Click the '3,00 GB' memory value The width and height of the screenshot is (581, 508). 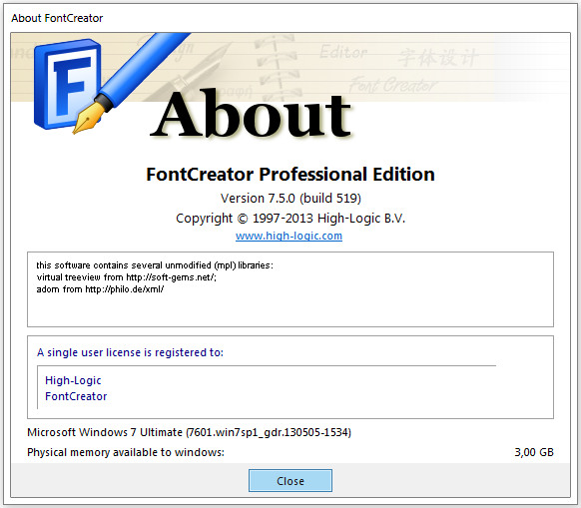pyautogui.click(x=534, y=452)
